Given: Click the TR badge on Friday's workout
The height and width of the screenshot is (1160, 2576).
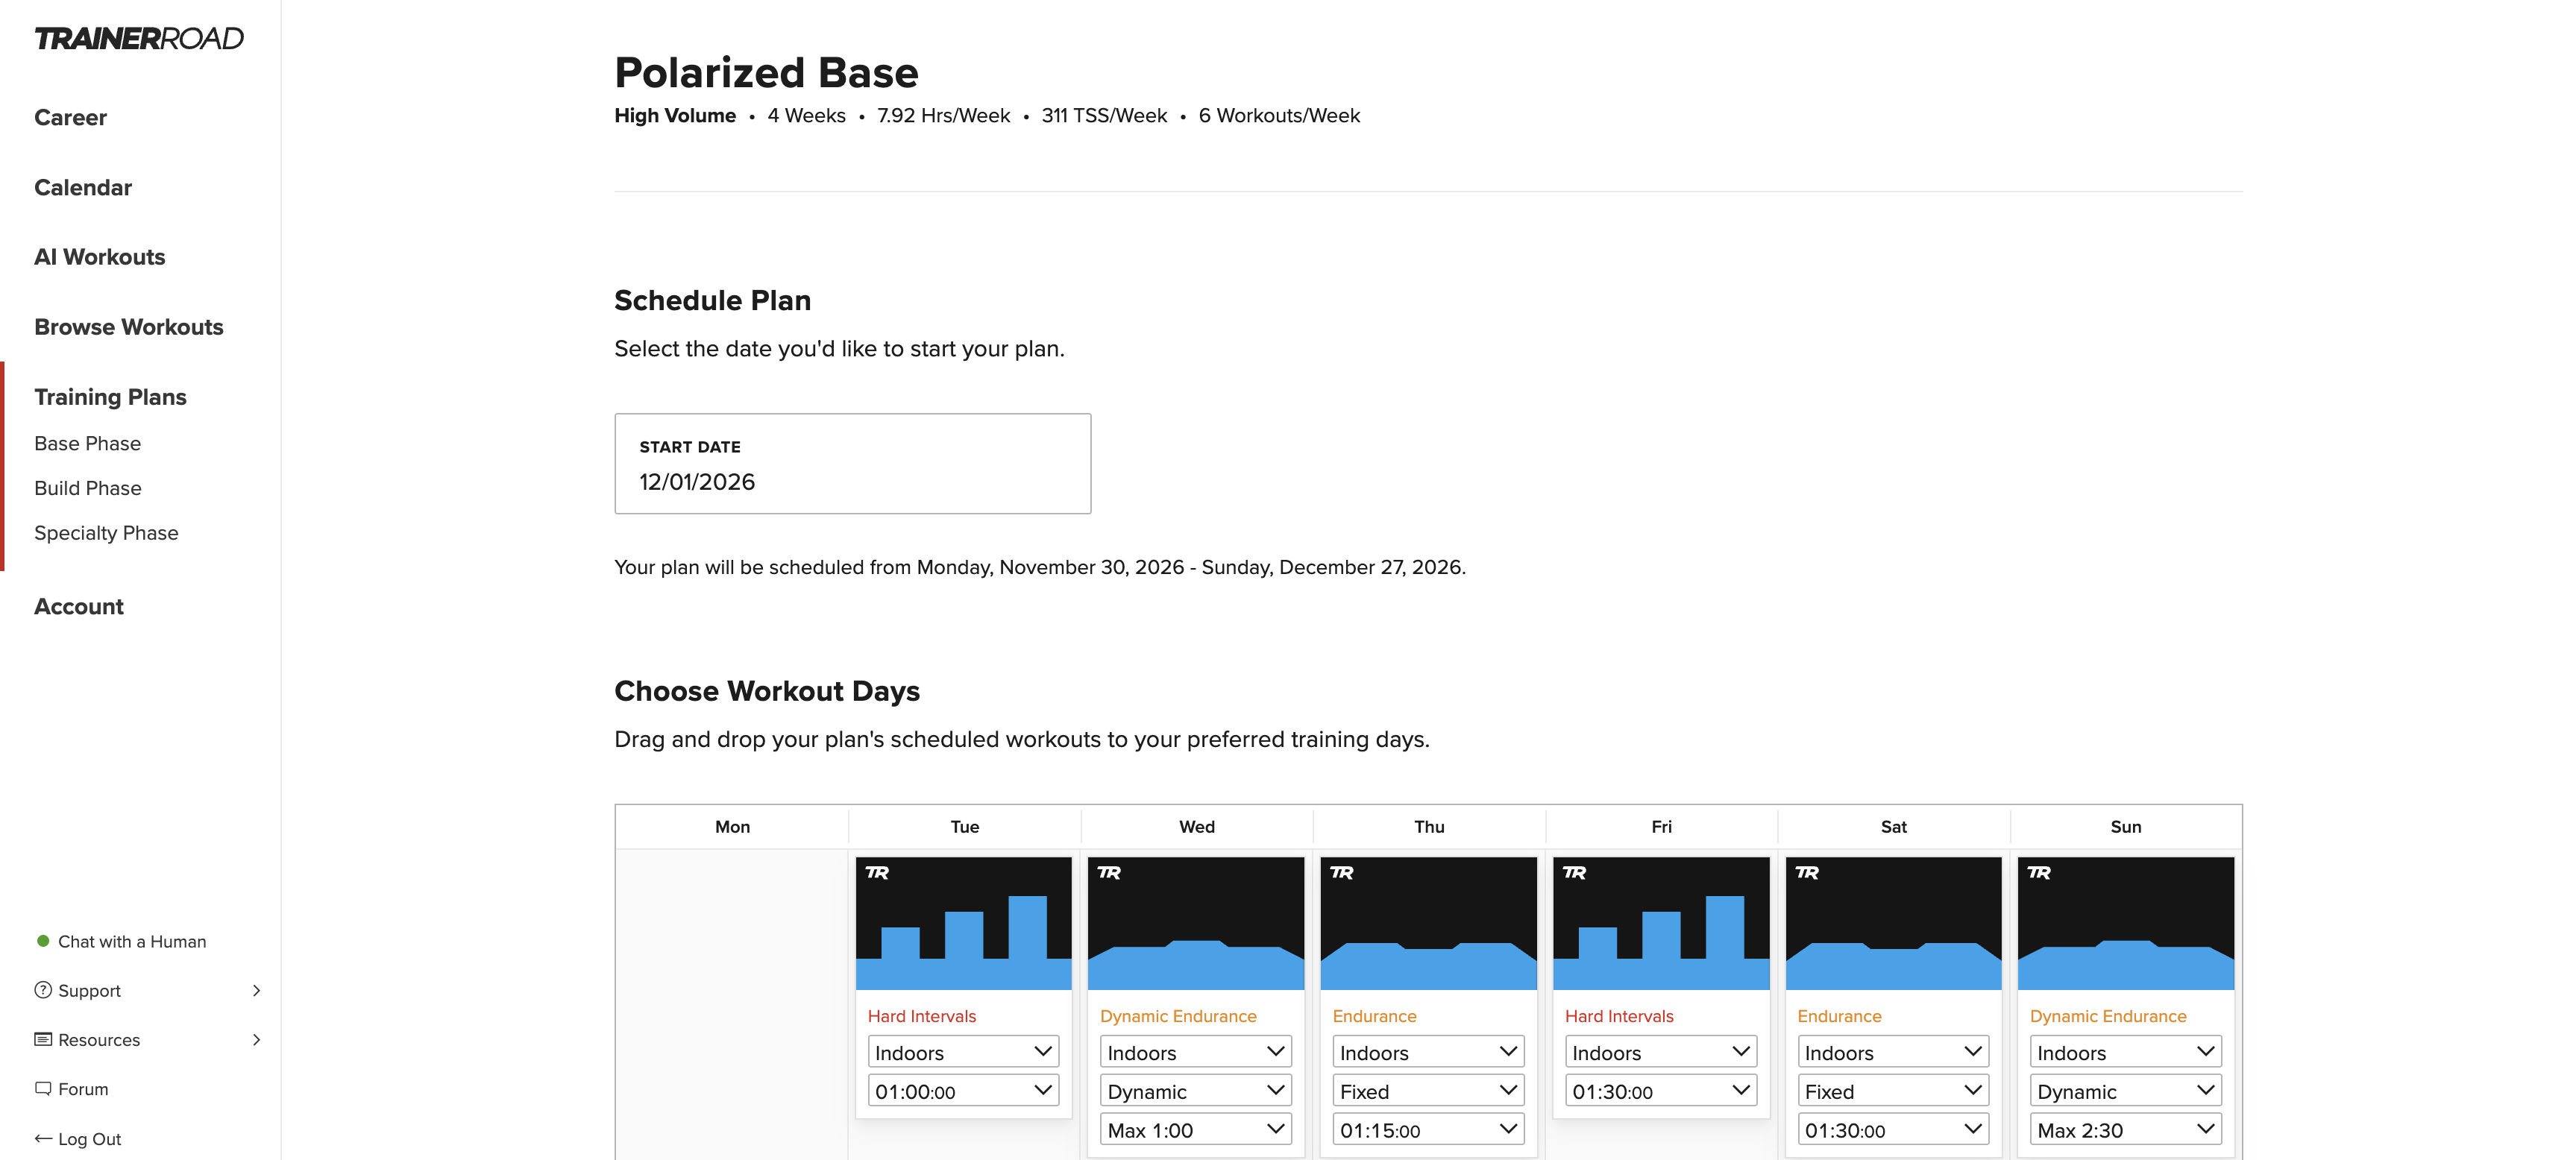Looking at the screenshot, I should point(1574,873).
